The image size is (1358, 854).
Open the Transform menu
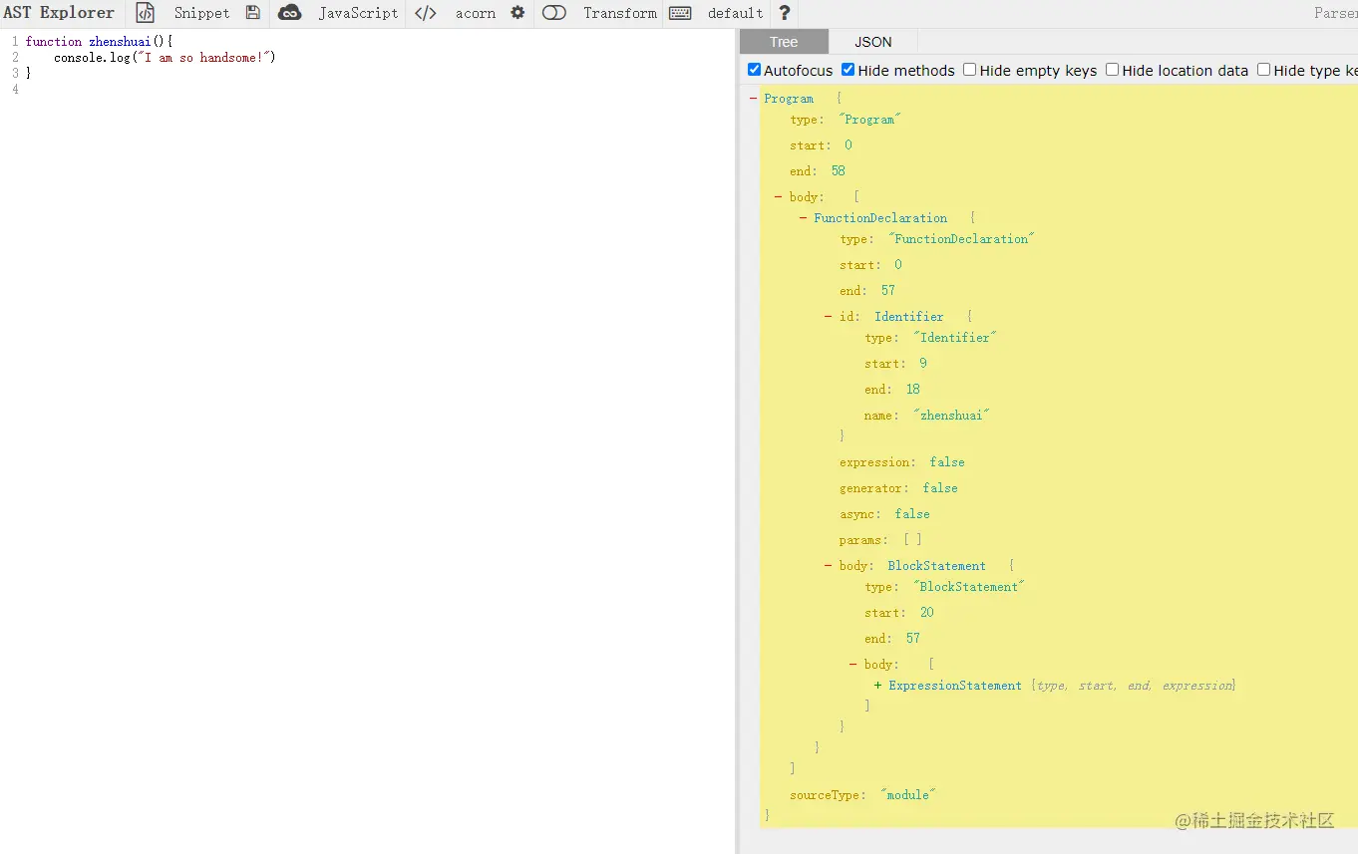620,13
